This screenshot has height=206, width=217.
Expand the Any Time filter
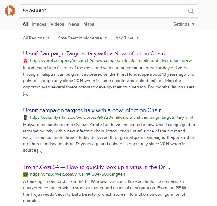click(x=127, y=38)
